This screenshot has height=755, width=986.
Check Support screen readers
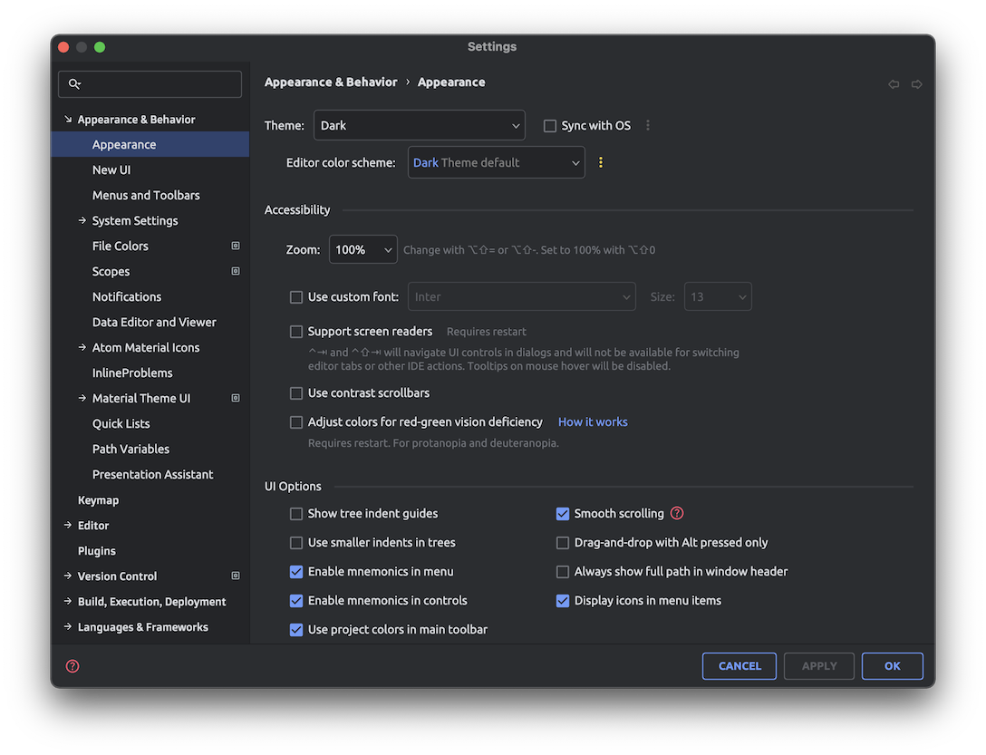(295, 331)
